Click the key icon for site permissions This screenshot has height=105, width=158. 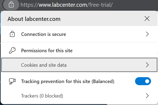point(12,50)
